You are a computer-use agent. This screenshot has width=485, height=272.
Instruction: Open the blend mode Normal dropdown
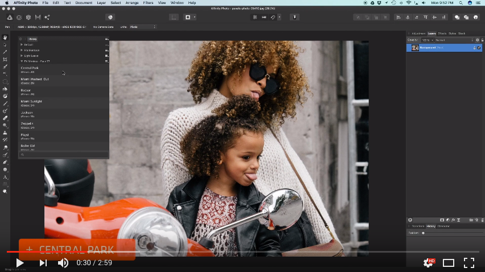[454, 40]
